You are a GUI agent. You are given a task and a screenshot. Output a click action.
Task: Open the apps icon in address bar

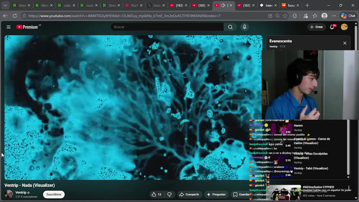(270, 16)
